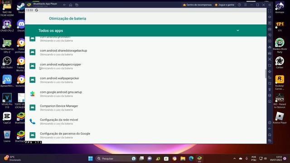Select Configuração de parceiros do Google entry
Image resolution: width=290 pixels, height=163 pixels.
[x=146, y=135]
